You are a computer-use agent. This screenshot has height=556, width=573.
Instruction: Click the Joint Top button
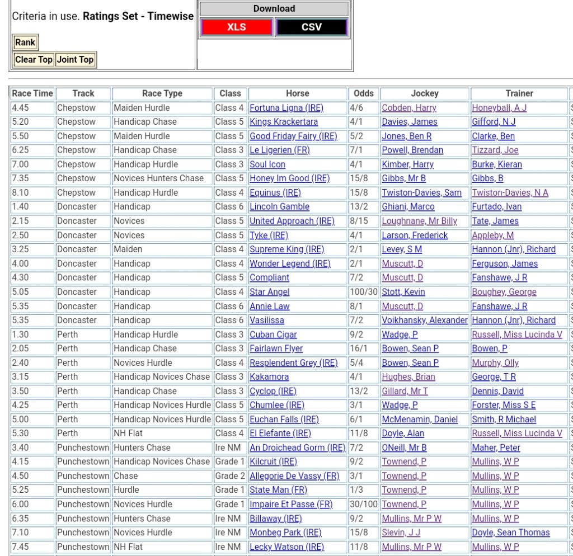click(75, 60)
